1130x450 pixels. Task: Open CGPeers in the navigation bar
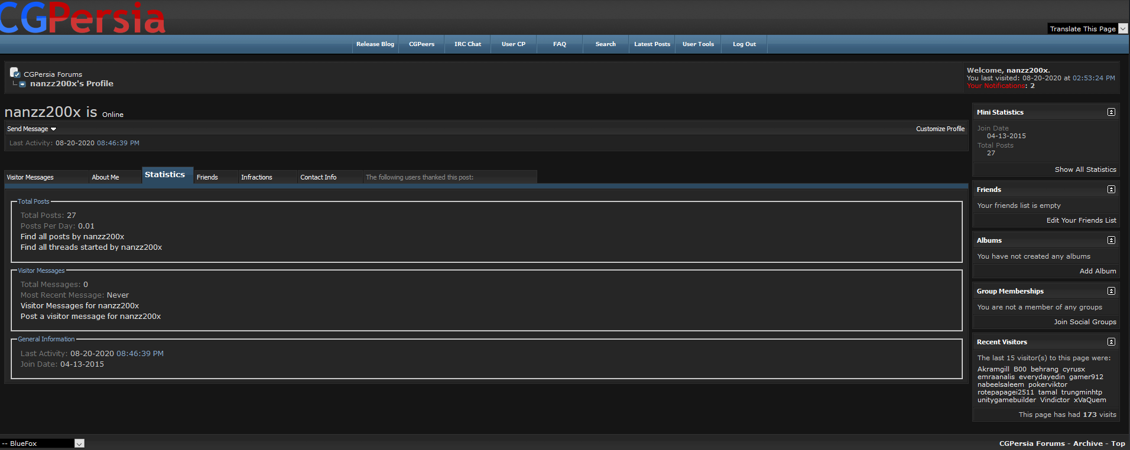click(x=421, y=44)
